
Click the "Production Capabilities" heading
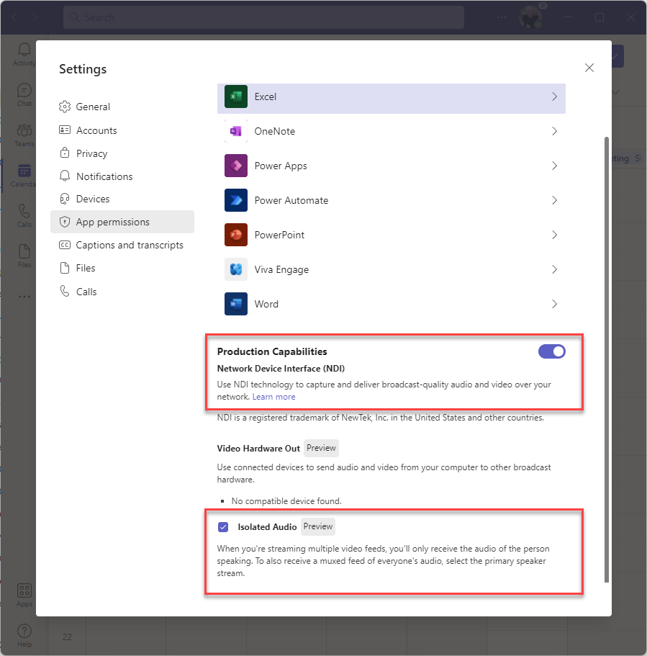point(272,351)
